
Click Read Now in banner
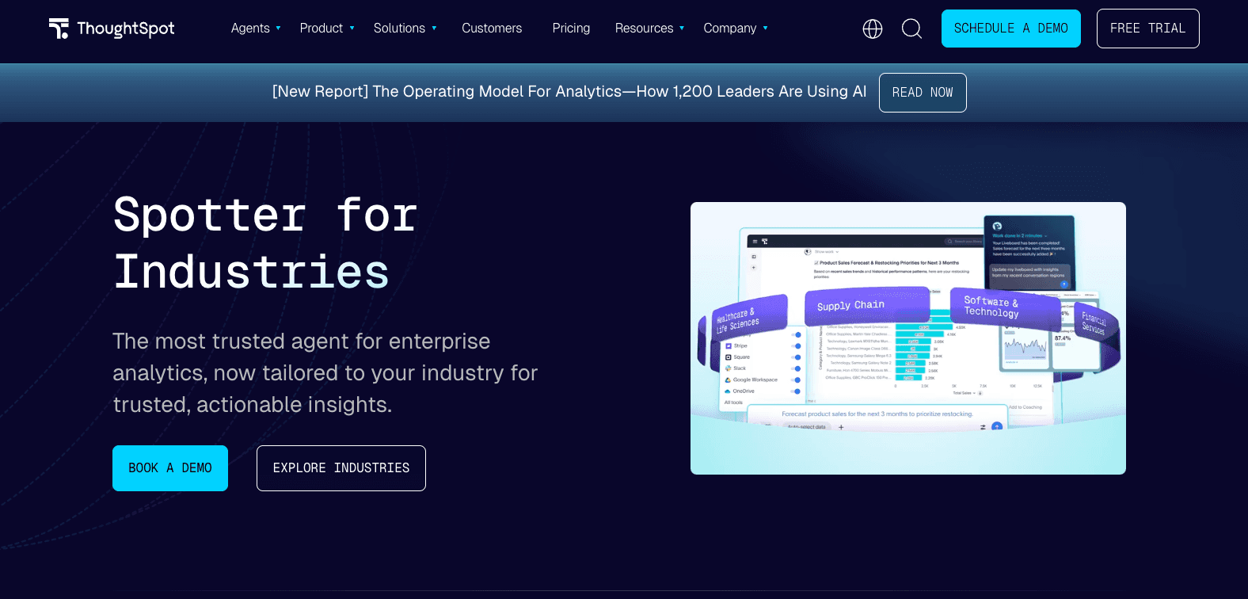click(x=923, y=93)
